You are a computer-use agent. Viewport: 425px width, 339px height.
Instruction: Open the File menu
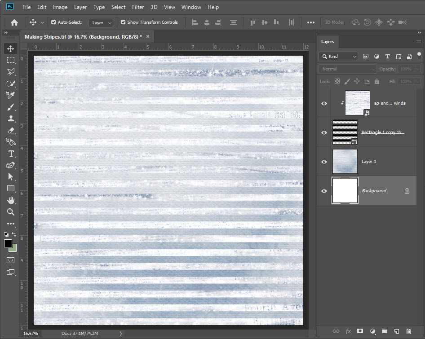[x=27, y=7]
